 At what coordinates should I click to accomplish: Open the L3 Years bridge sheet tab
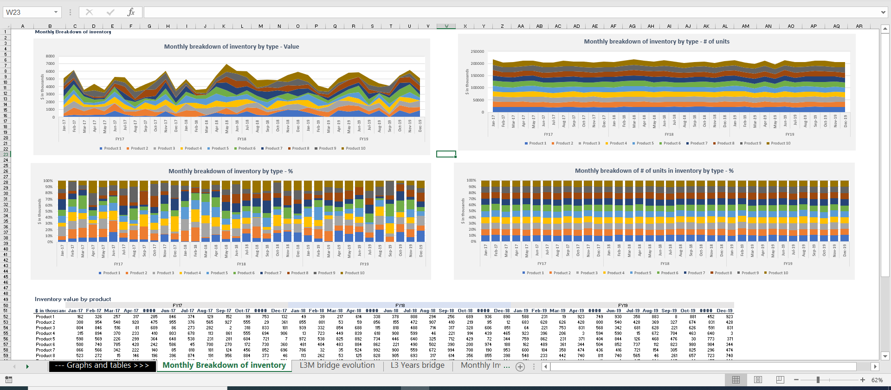[418, 365]
